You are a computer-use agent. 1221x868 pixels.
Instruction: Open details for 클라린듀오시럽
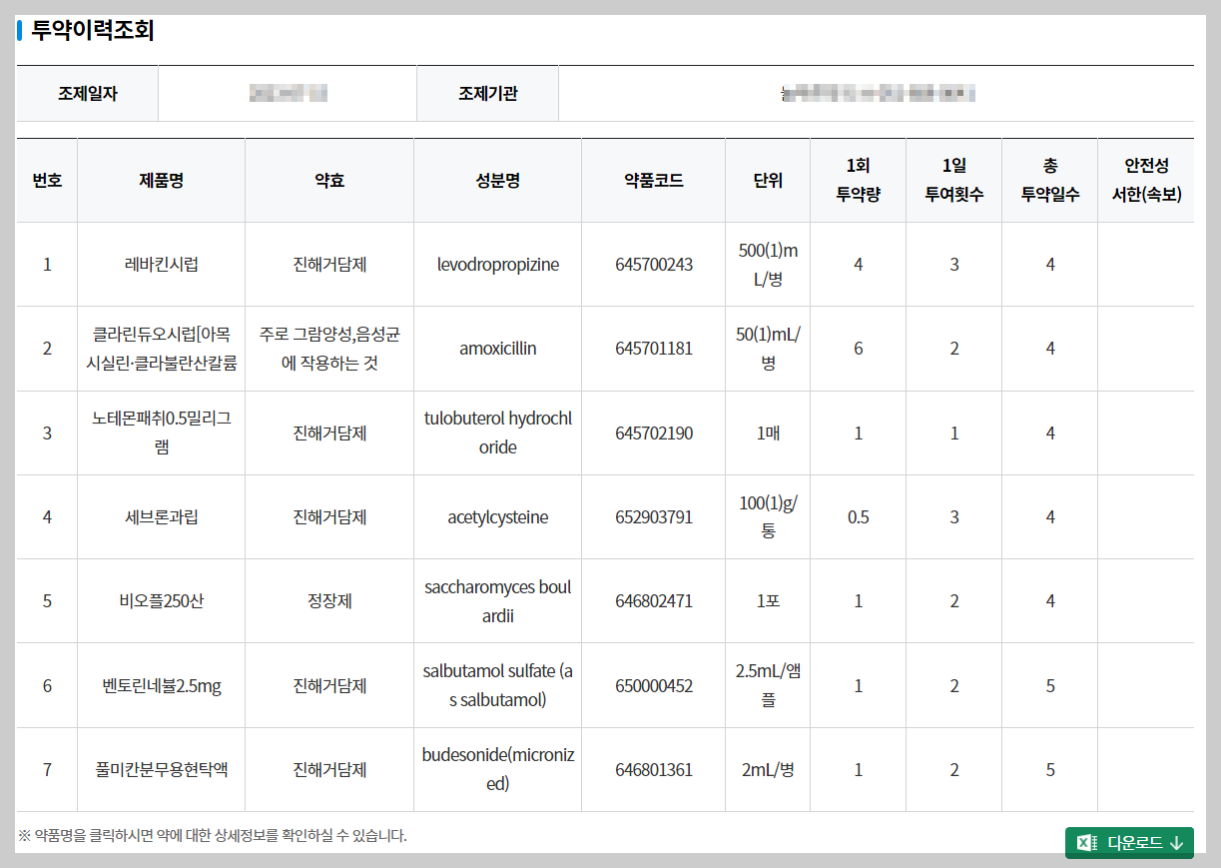coord(161,348)
